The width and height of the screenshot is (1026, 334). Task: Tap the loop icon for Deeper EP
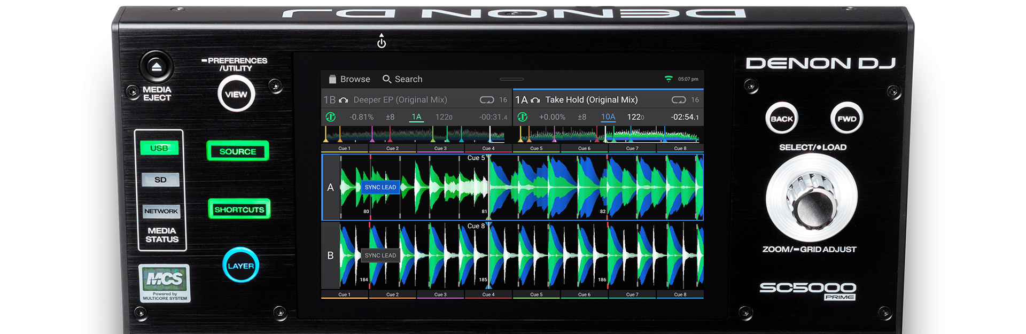coord(486,100)
